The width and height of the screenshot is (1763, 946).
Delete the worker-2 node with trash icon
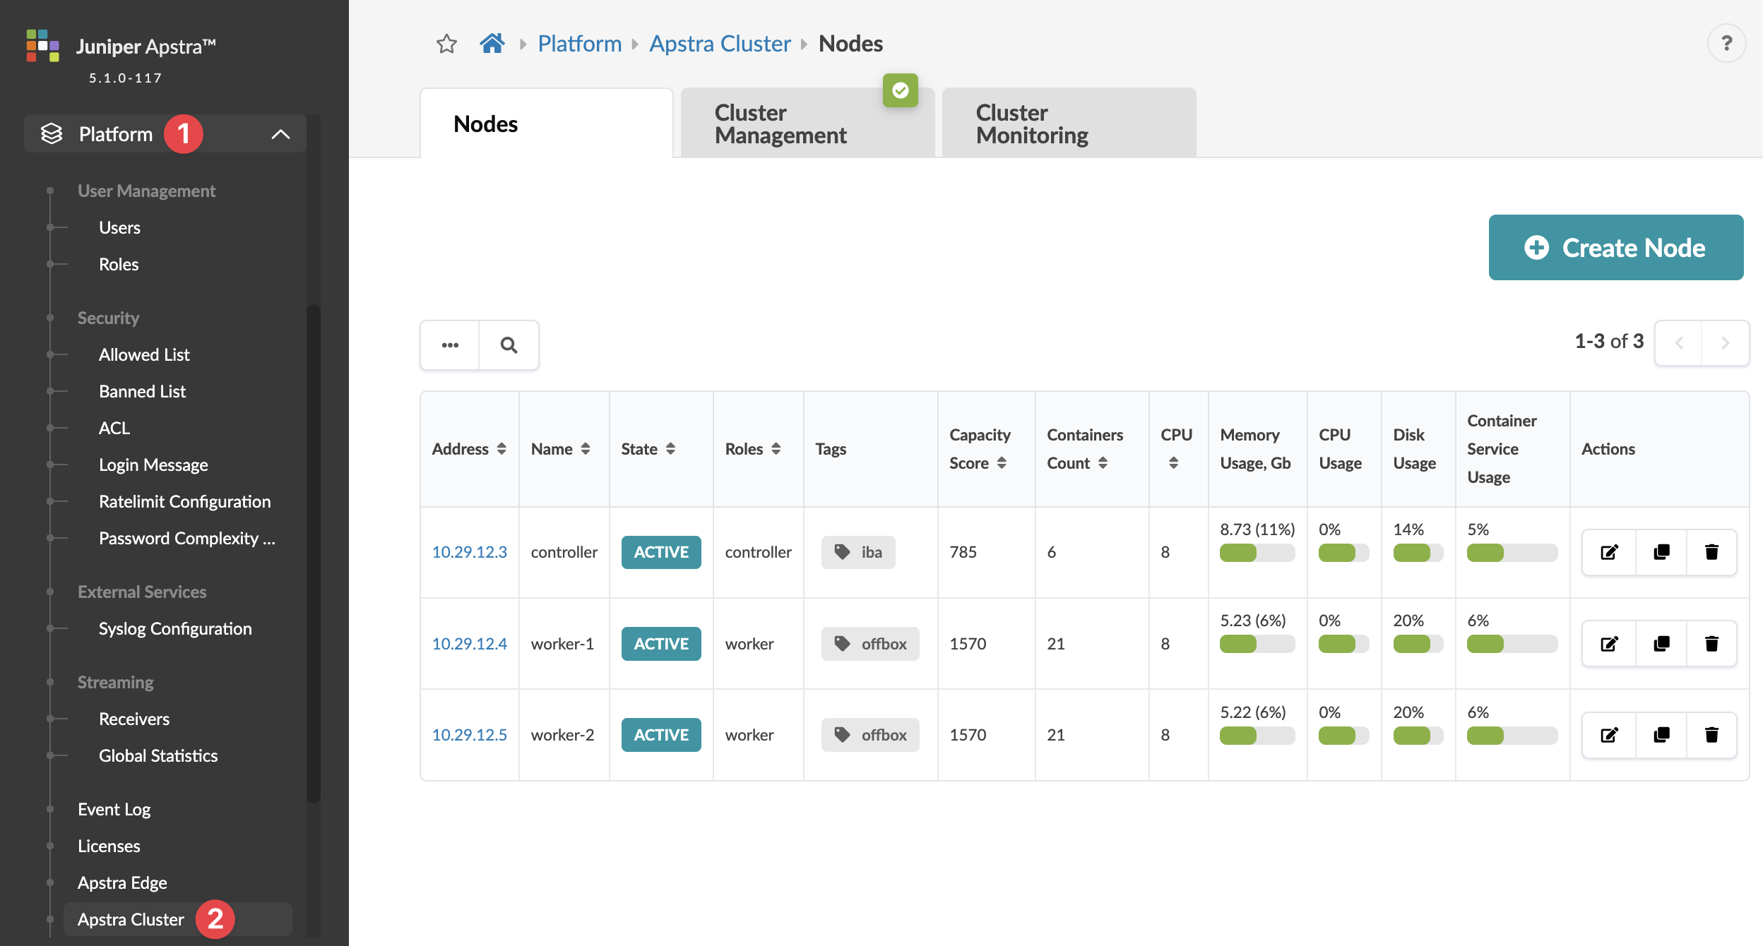[x=1711, y=735]
